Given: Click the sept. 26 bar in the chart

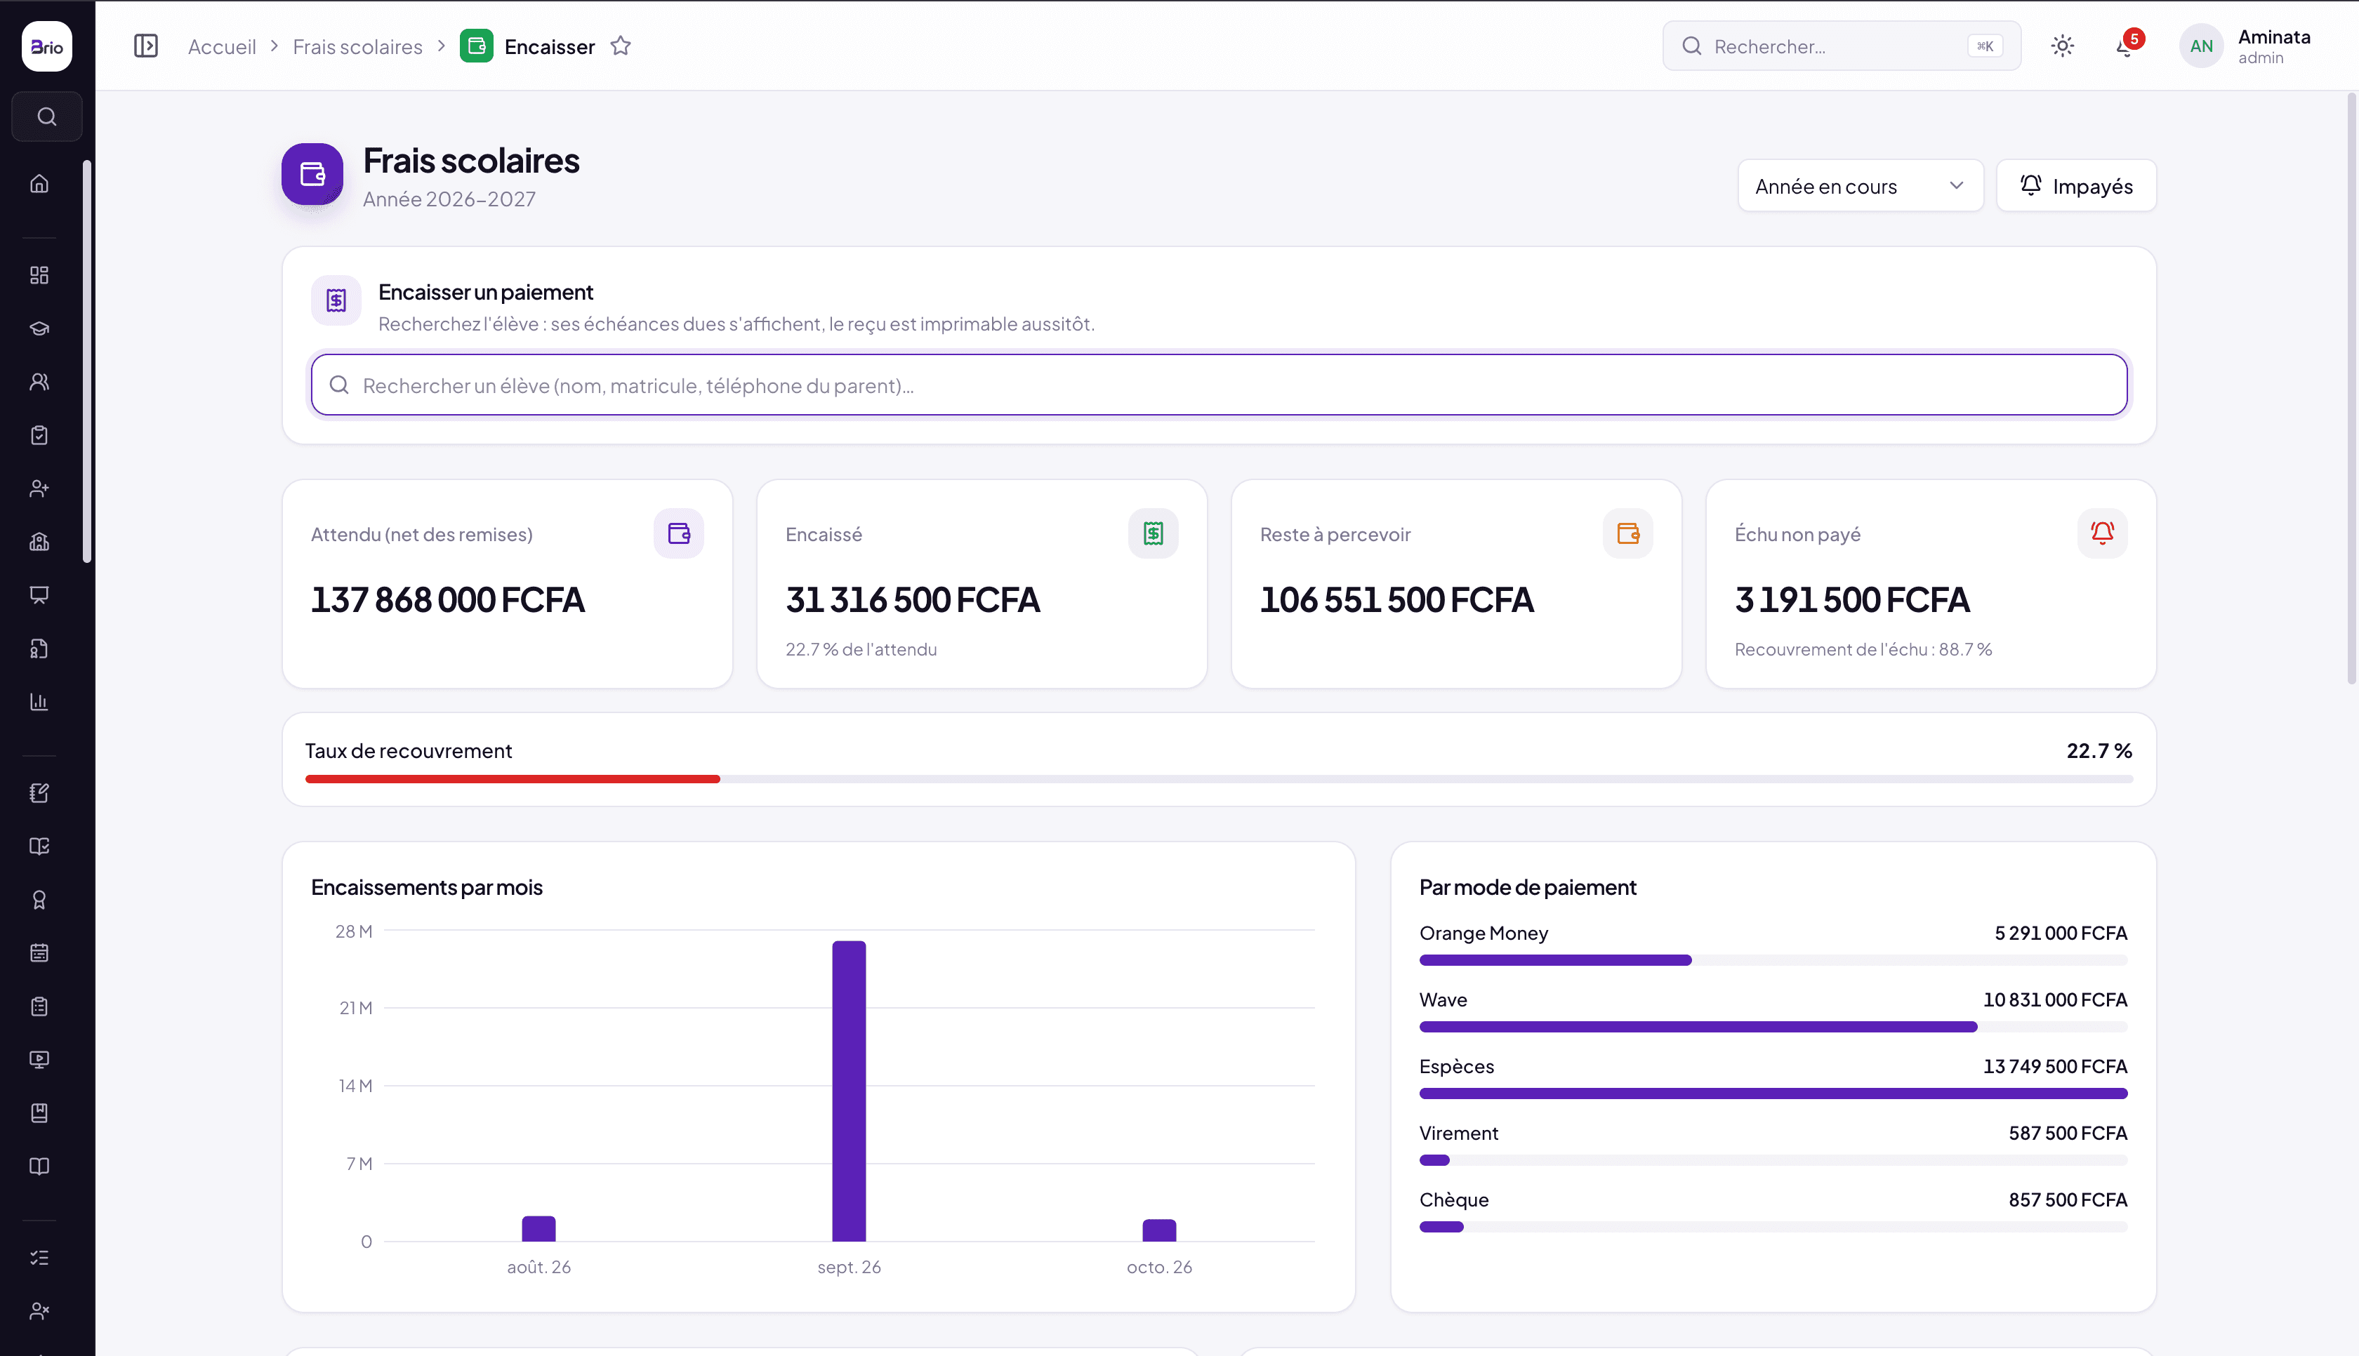Looking at the screenshot, I should (x=848, y=1091).
